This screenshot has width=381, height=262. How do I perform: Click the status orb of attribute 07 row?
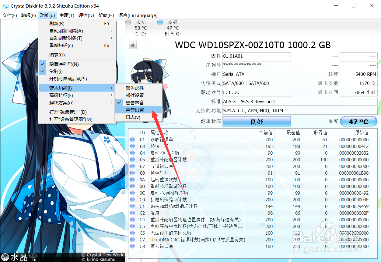pyautogui.click(x=132, y=166)
